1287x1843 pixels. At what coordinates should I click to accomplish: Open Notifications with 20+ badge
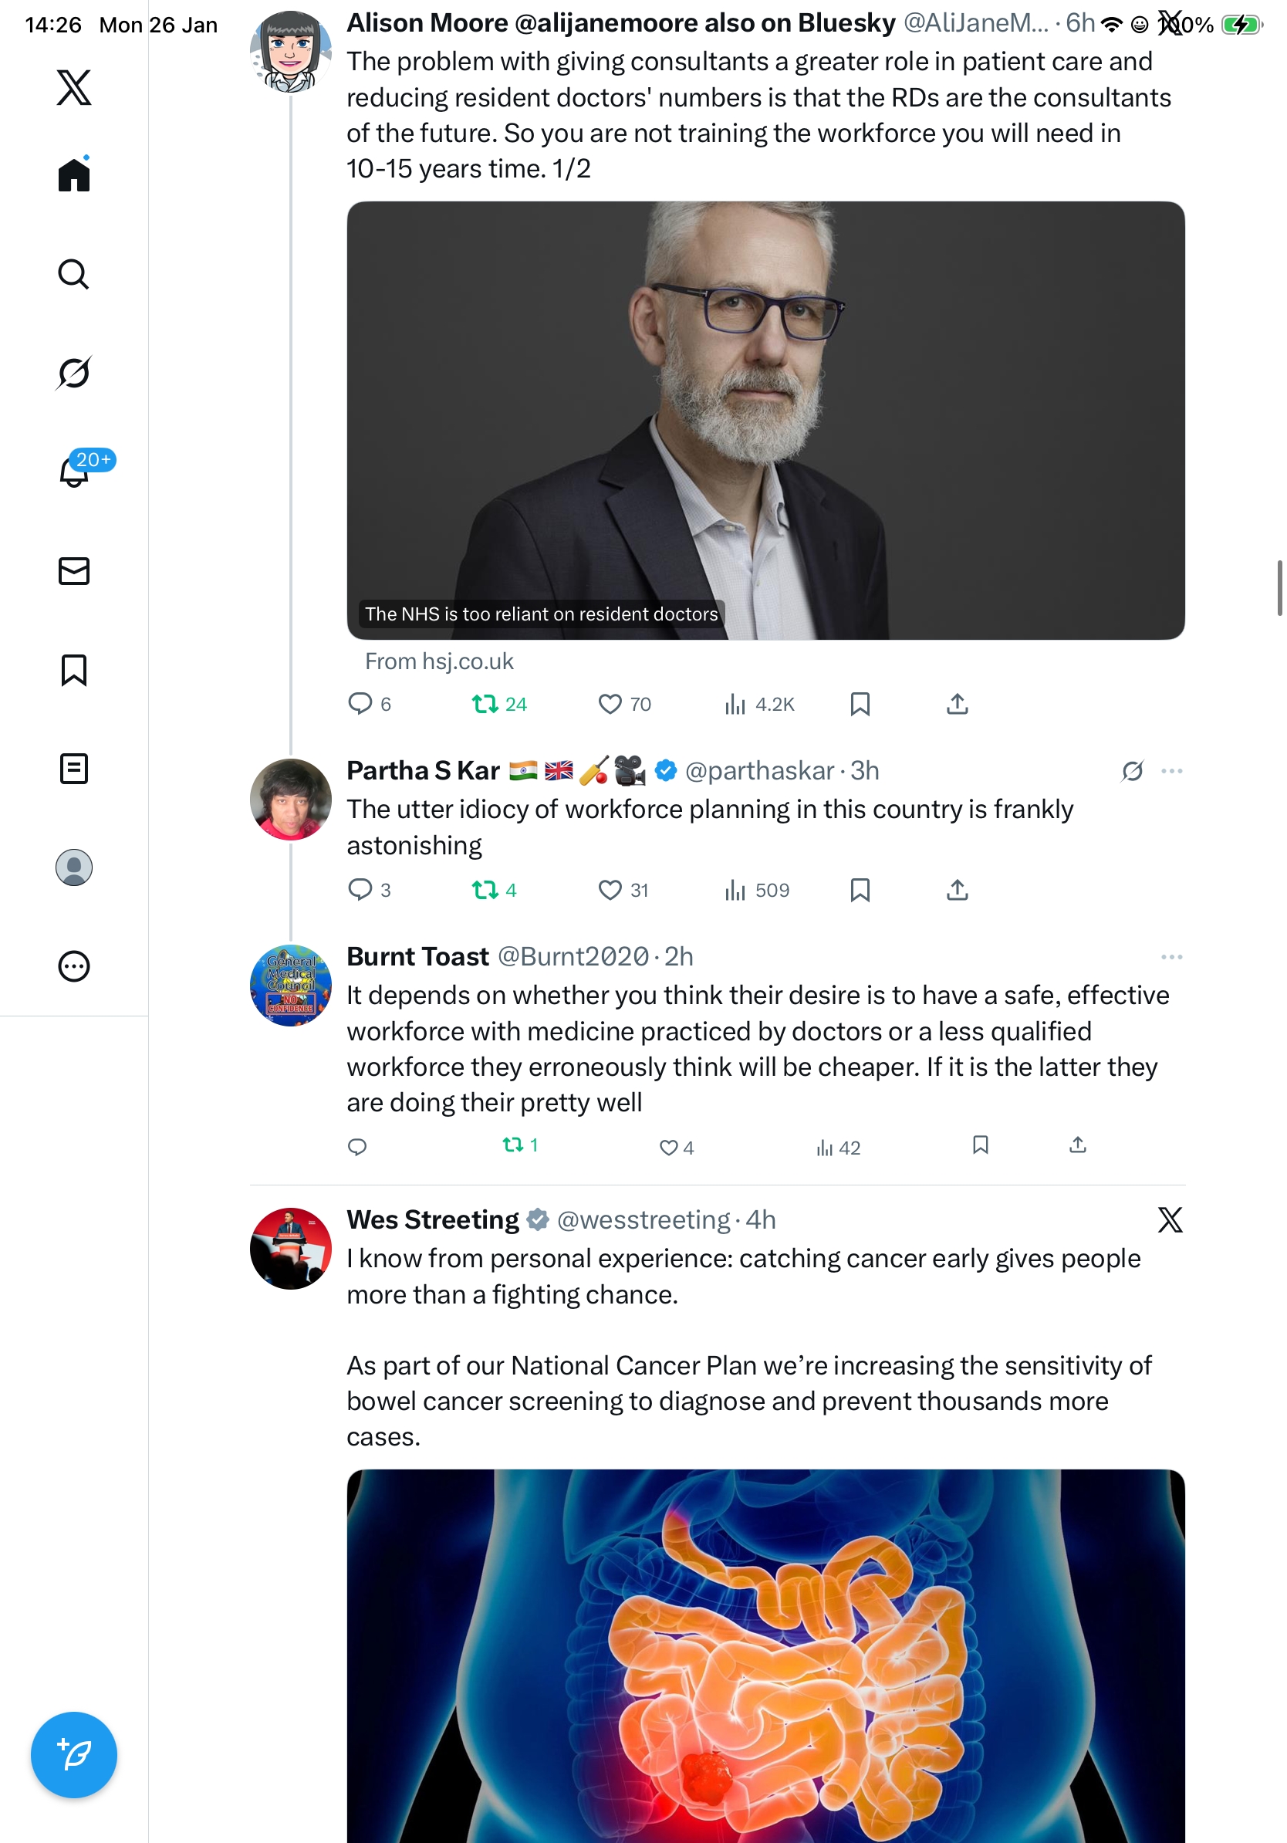click(74, 472)
